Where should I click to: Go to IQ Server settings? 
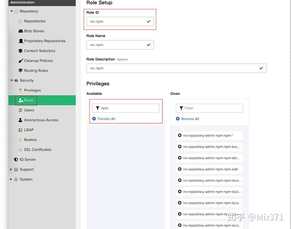point(28,159)
